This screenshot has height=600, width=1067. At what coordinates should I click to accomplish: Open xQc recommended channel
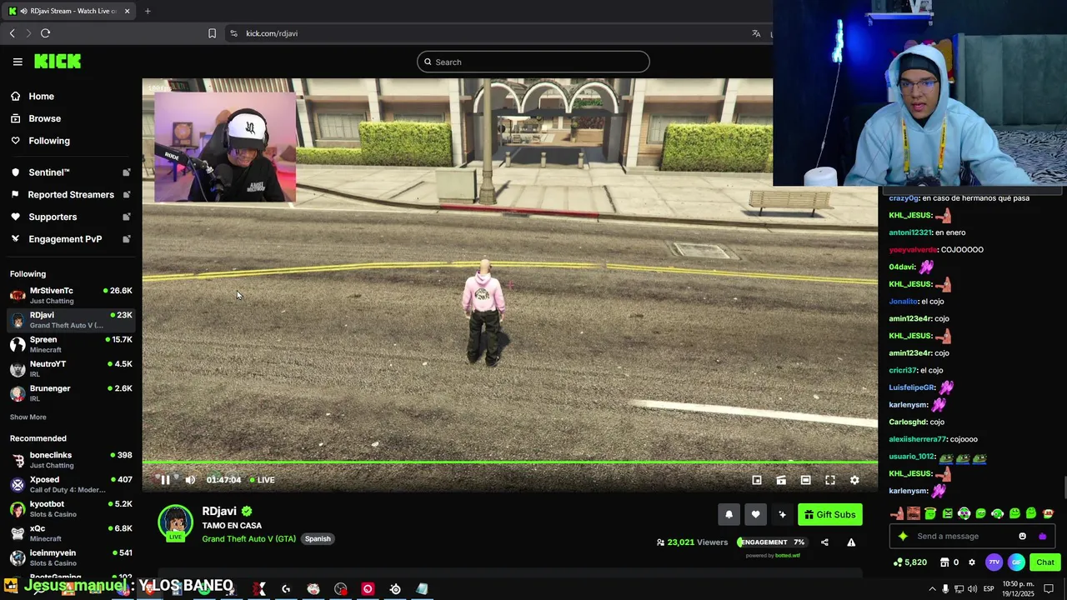click(71, 533)
